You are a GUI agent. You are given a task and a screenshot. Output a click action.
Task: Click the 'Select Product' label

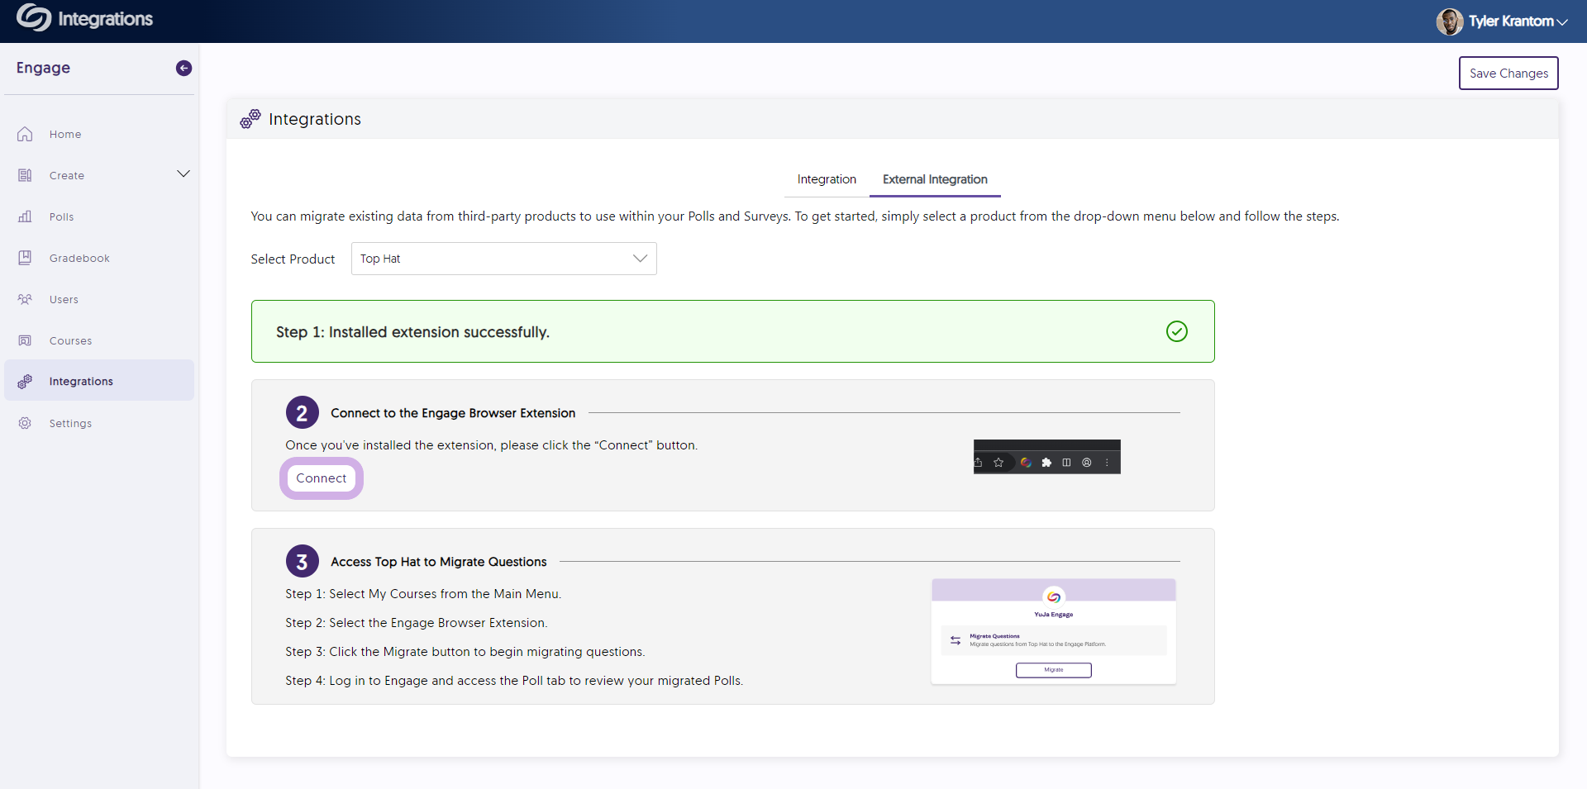tap(293, 259)
